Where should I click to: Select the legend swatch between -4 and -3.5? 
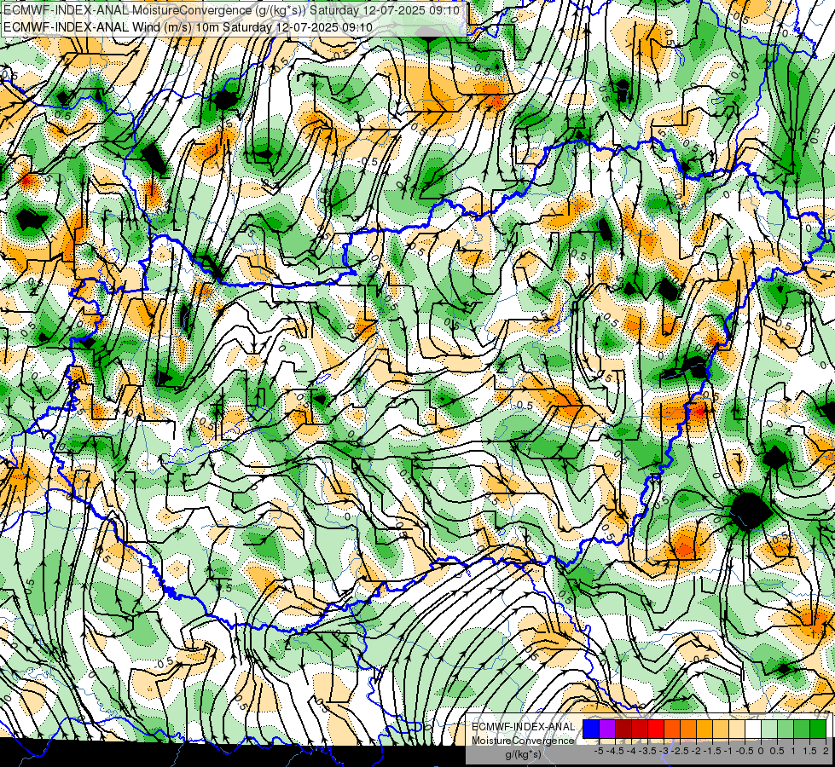click(640, 729)
